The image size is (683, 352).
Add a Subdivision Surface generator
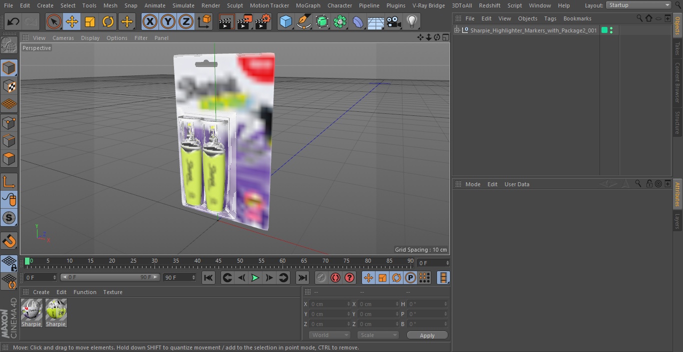(x=322, y=21)
